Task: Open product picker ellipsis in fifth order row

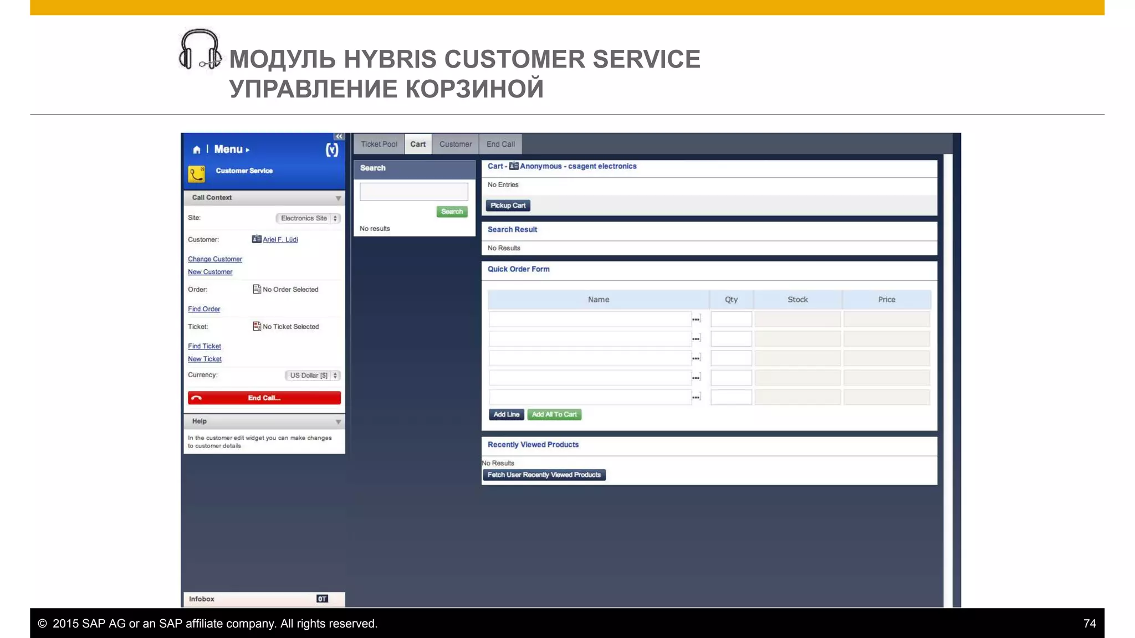Action: 697,397
